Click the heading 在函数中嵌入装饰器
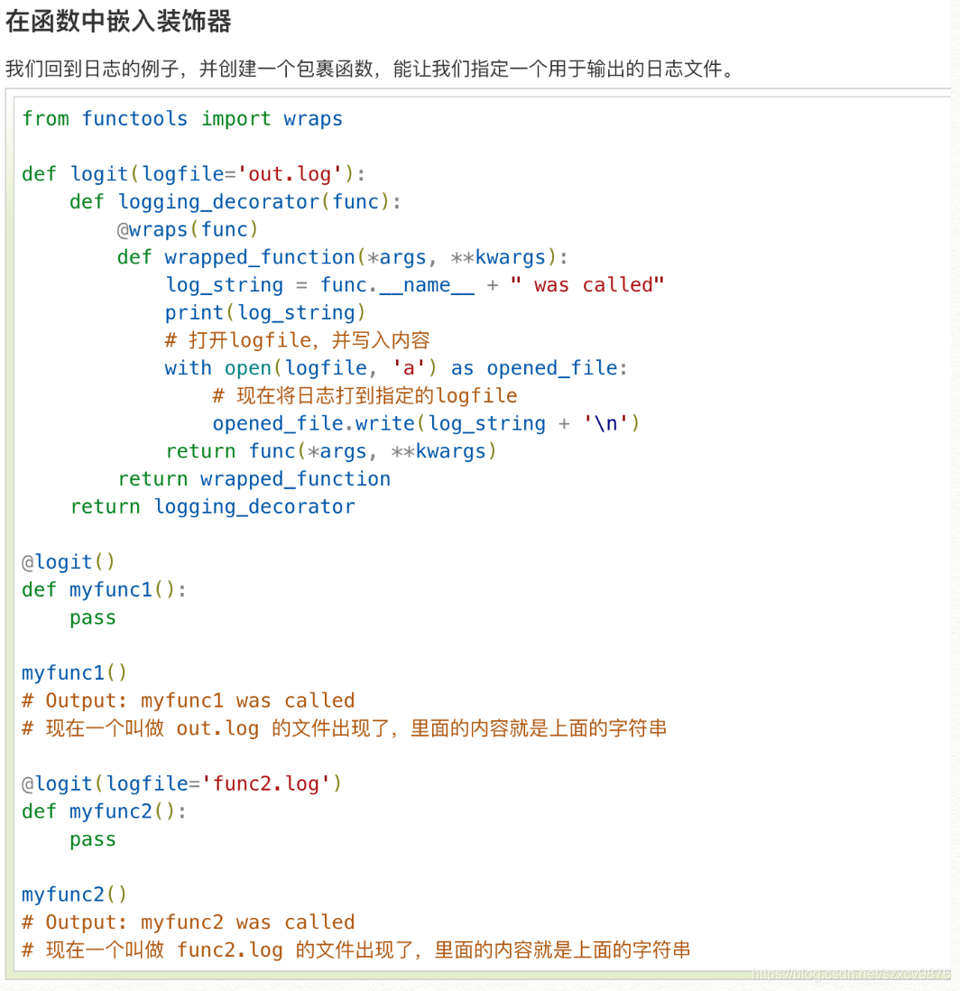Viewport: 960px width, 991px height. pos(117,21)
